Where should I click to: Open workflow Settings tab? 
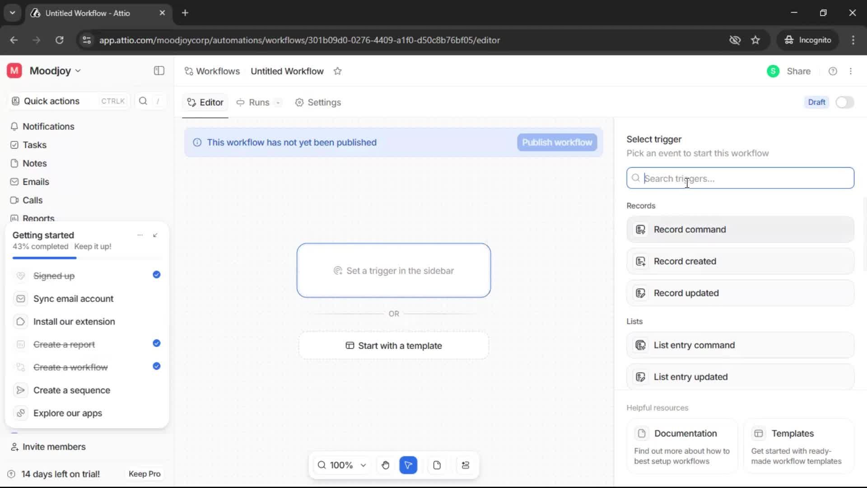318,103
